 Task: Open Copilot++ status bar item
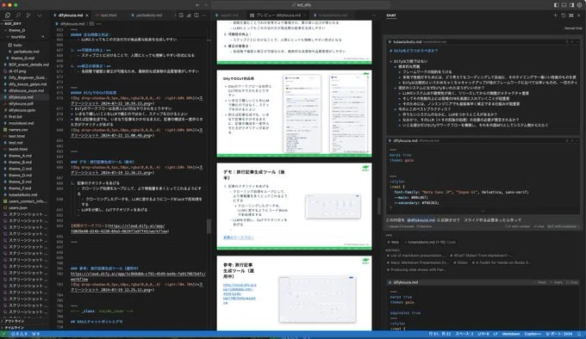(x=533, y=334)
